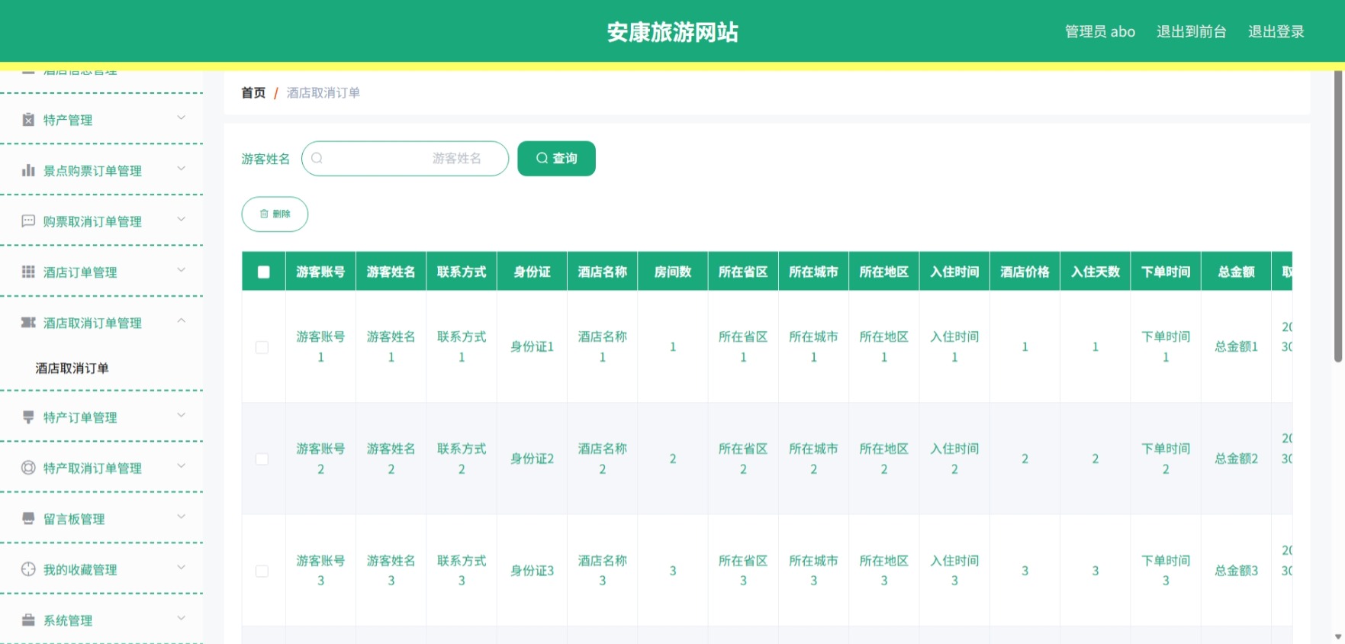Click the vertical page scrollbar
Image resolution: width=1345 pixels, height=644 pixels.
pyautogui.click(x=1337, y=216)
